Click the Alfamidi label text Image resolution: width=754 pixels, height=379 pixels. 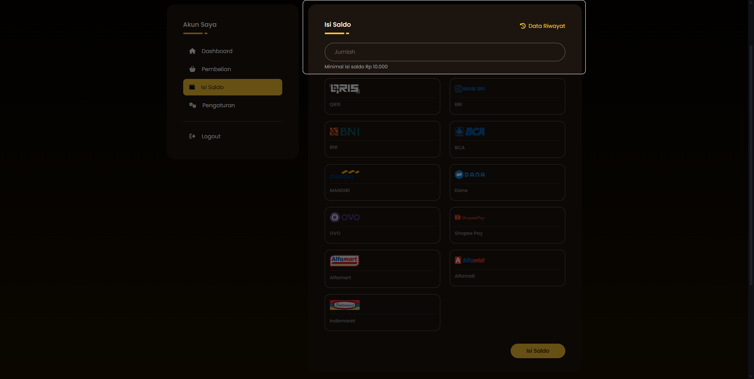coord(465,276)
